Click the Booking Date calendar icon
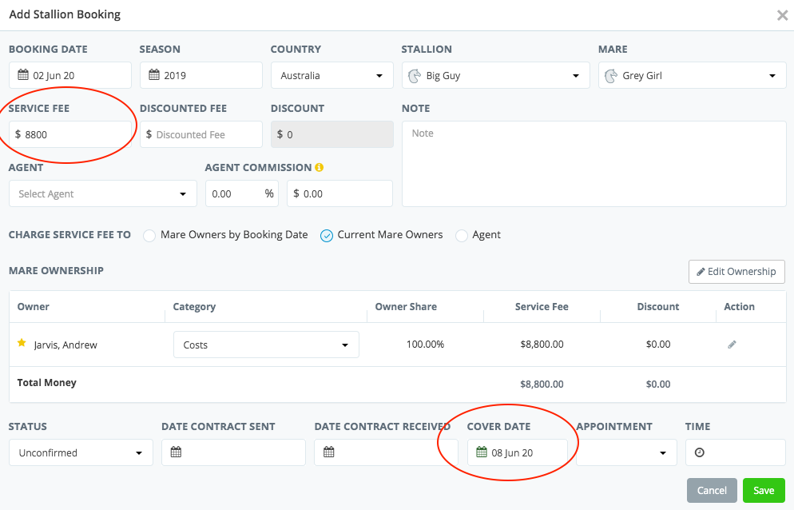The image size is (794, 510). click(x=23, y=76)
